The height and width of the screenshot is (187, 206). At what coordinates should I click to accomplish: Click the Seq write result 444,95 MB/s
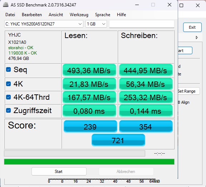(146, 70)
